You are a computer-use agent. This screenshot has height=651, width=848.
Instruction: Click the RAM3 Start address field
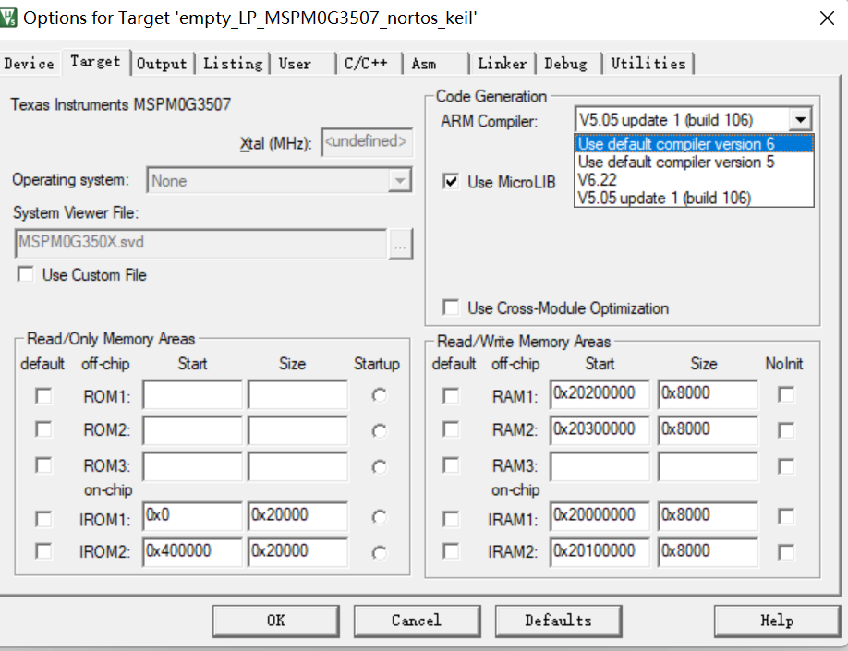(600, 466)
